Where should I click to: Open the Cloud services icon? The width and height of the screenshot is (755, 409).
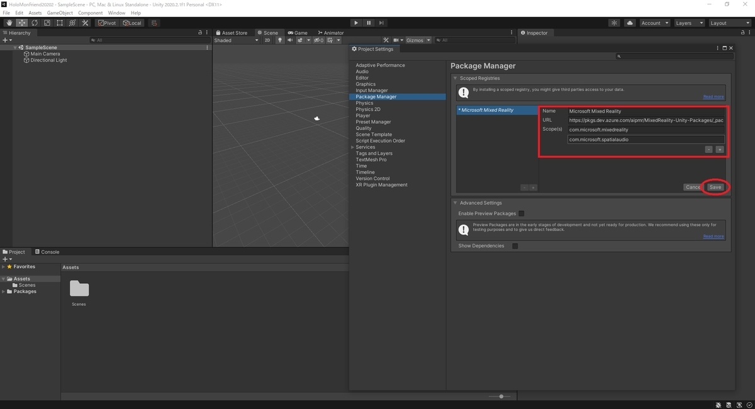point(630,23)
